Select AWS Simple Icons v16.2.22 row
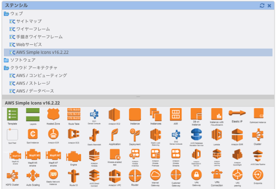 [138, 53]
